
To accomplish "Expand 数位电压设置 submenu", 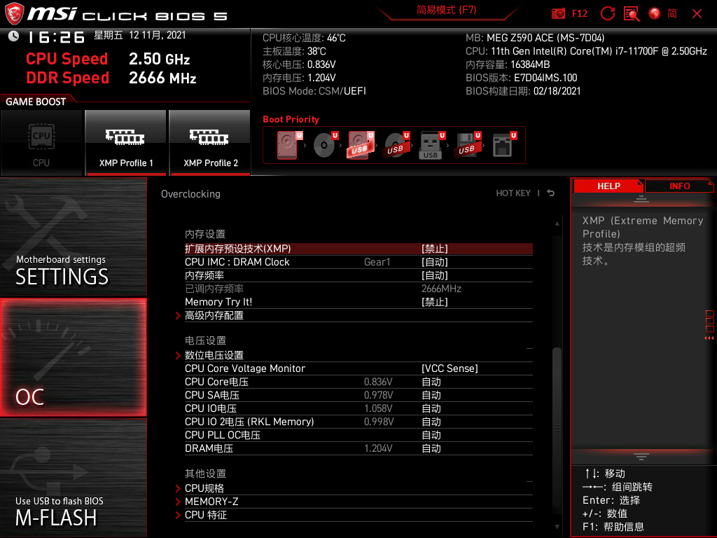I will point(214,355).
